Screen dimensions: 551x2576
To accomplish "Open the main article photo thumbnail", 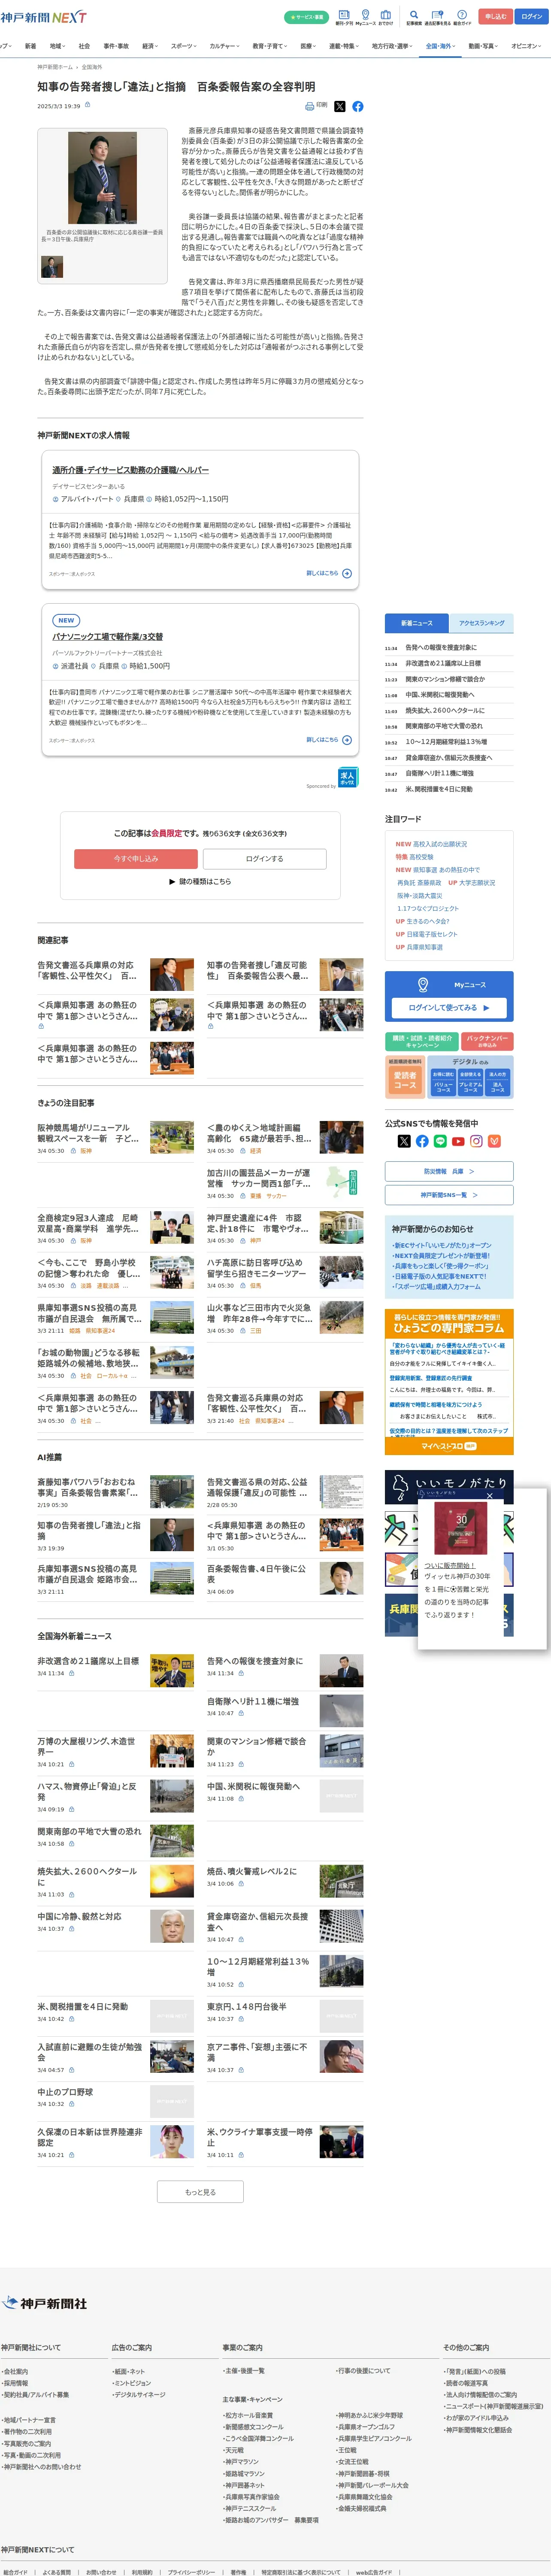I will tap(103, 178).
